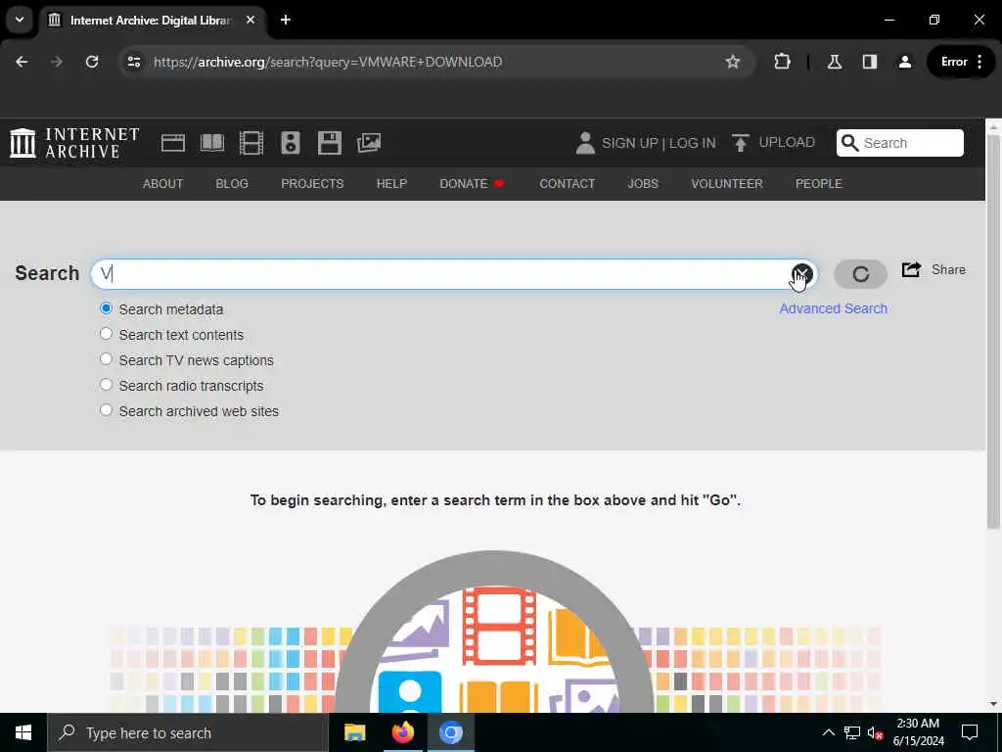Open the DONATE menu item
The height and width of the screenshot is (752, 1002).
coord(473,183)
